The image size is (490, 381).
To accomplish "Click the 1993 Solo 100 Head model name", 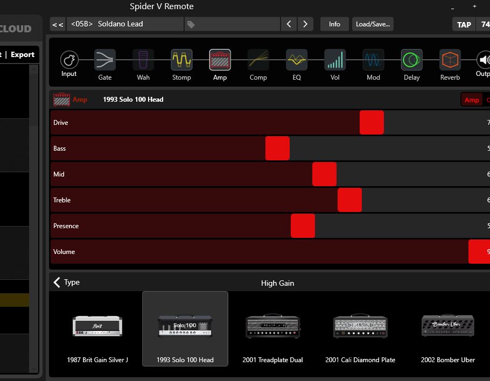I will [x=133, y=100].
